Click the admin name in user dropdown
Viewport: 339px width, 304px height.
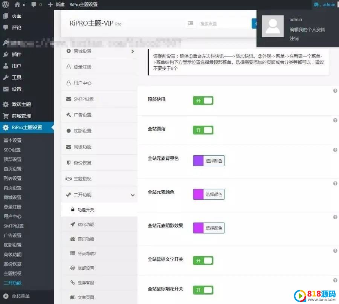(x=296, y=20)
